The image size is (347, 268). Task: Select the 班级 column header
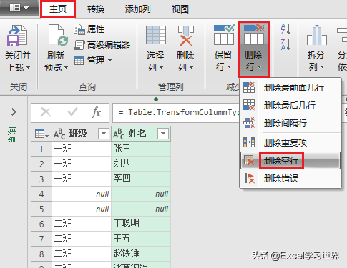point(82,134)
